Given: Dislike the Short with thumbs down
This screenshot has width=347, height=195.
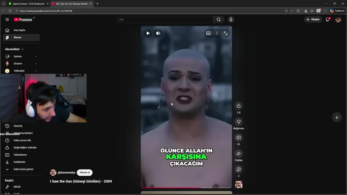Looking at the screenshot, I should point(239,122).
